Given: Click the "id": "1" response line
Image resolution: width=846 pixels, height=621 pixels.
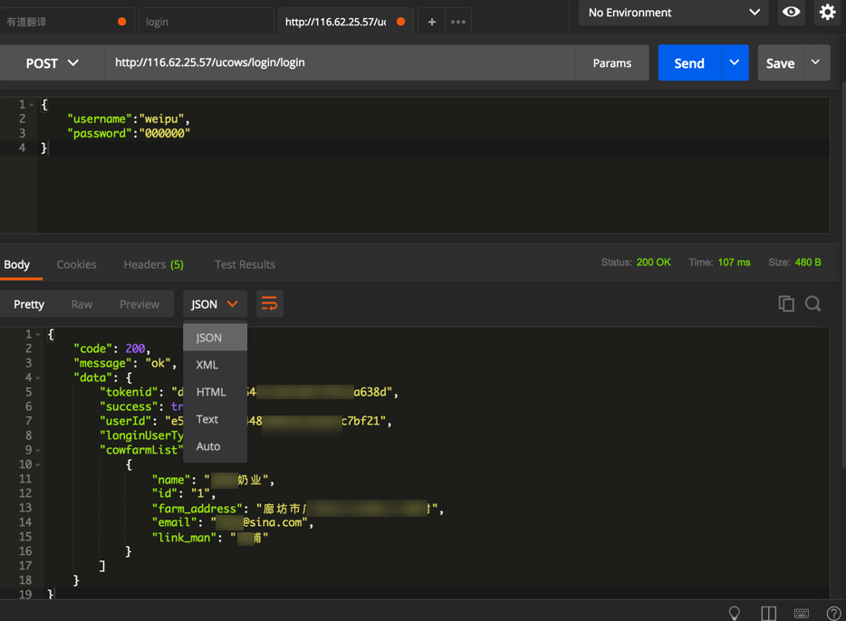Looking at the screenshot, I should tap(184, 493).
